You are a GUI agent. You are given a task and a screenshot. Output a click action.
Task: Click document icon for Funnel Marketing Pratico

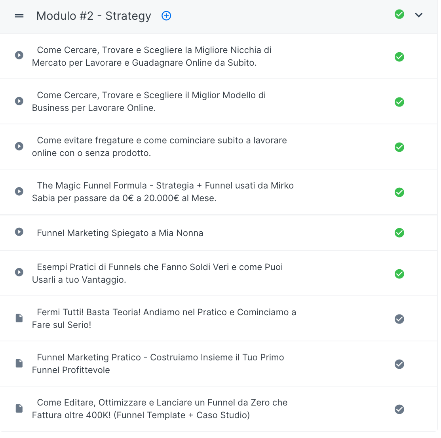pyautogui.click(x=19, y=363)
